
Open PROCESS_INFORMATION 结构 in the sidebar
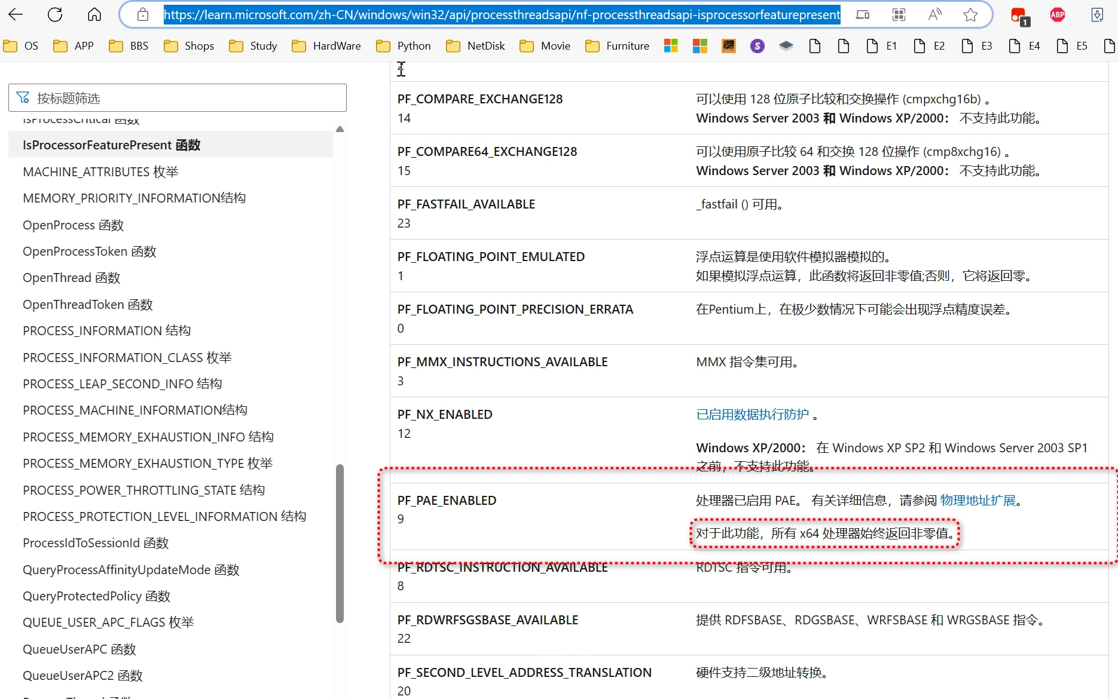click(x=107, y=331)
